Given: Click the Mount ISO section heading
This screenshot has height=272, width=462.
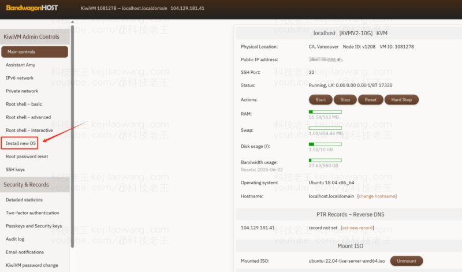Looking at the screenshot, I should [x=351, y=246].
